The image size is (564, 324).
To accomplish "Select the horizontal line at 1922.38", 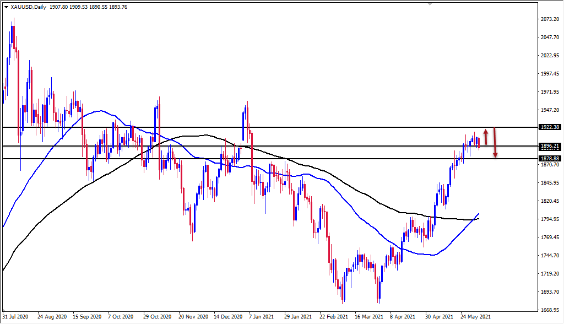I will pos(270,127).
